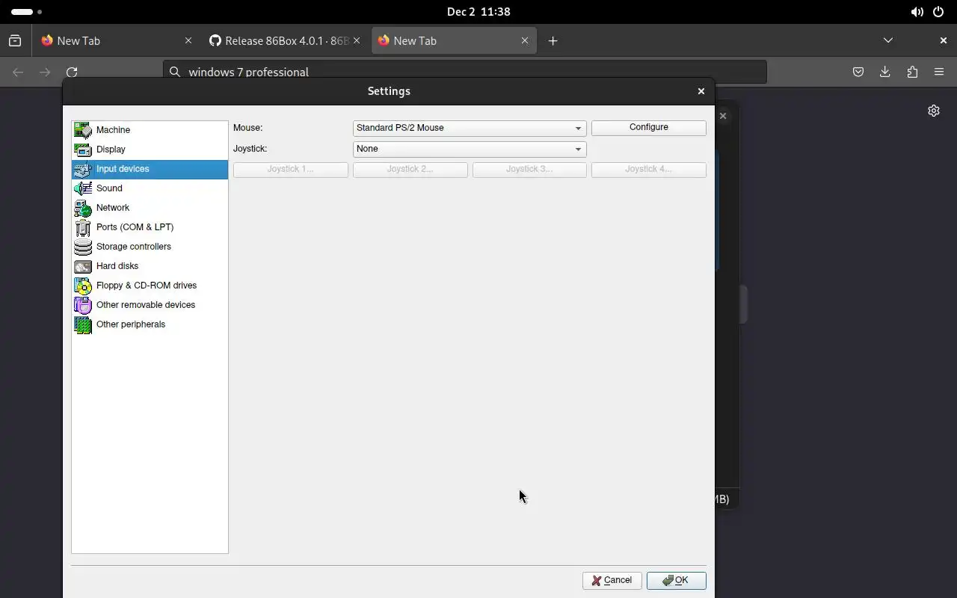Click the disabled Joystick 4 button

(x=649, y=170)
